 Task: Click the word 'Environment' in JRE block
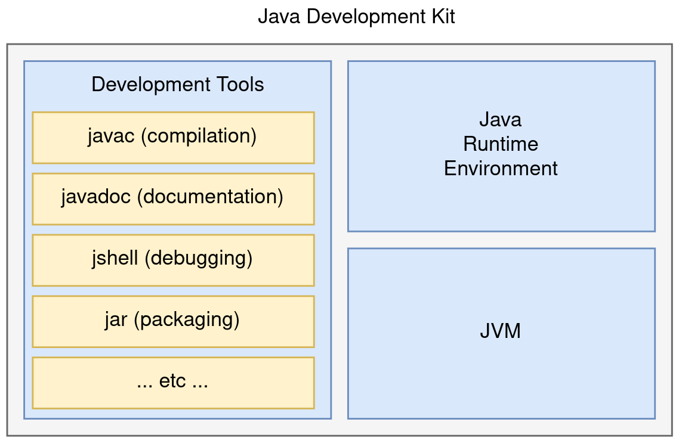(x=501, y=169)
